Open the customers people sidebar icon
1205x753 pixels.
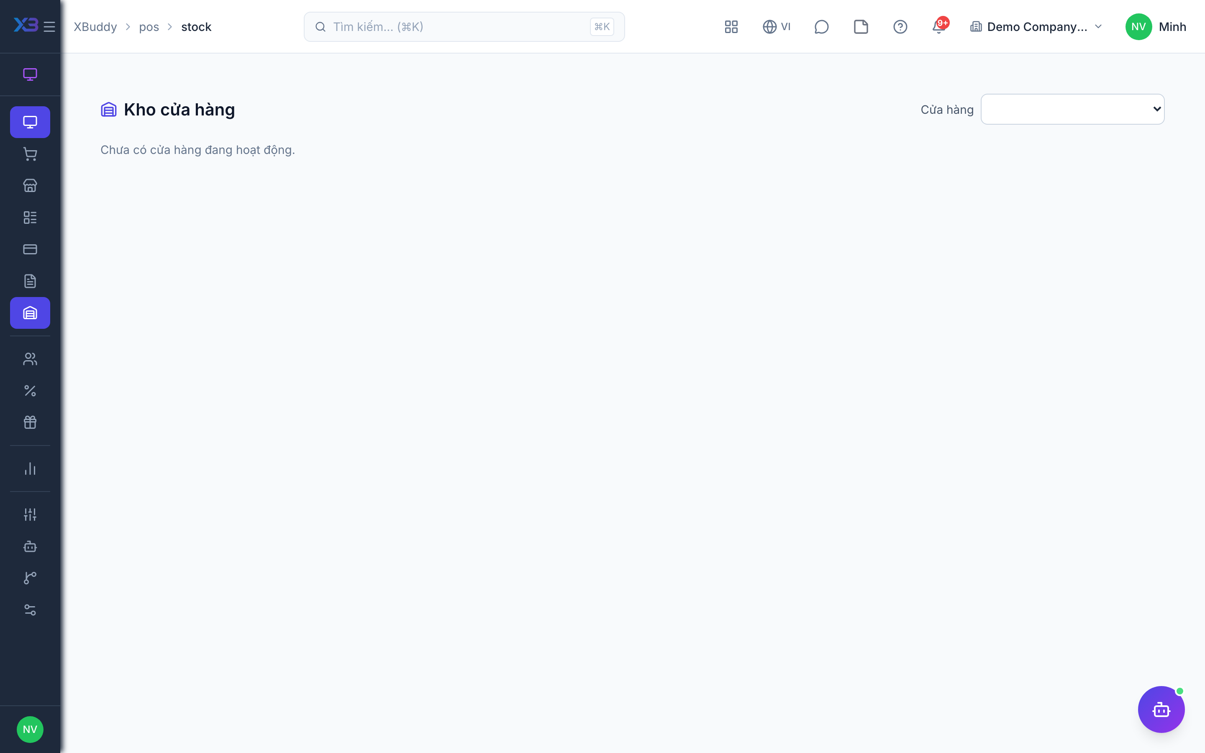click(x=30, y=359)
